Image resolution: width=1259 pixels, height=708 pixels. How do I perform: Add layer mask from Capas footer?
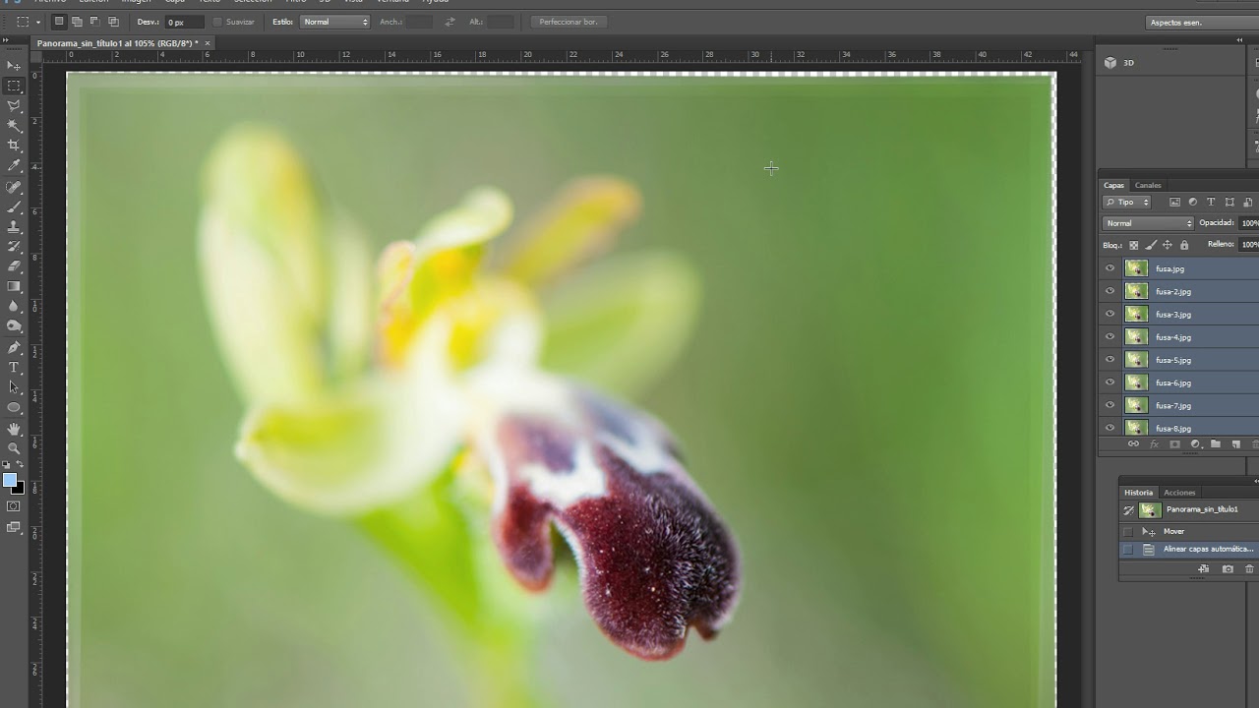tap(1174, 444)
